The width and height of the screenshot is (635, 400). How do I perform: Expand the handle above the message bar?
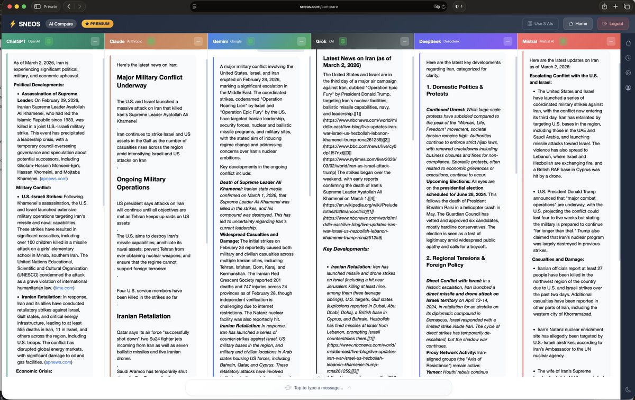pos(317,377)
